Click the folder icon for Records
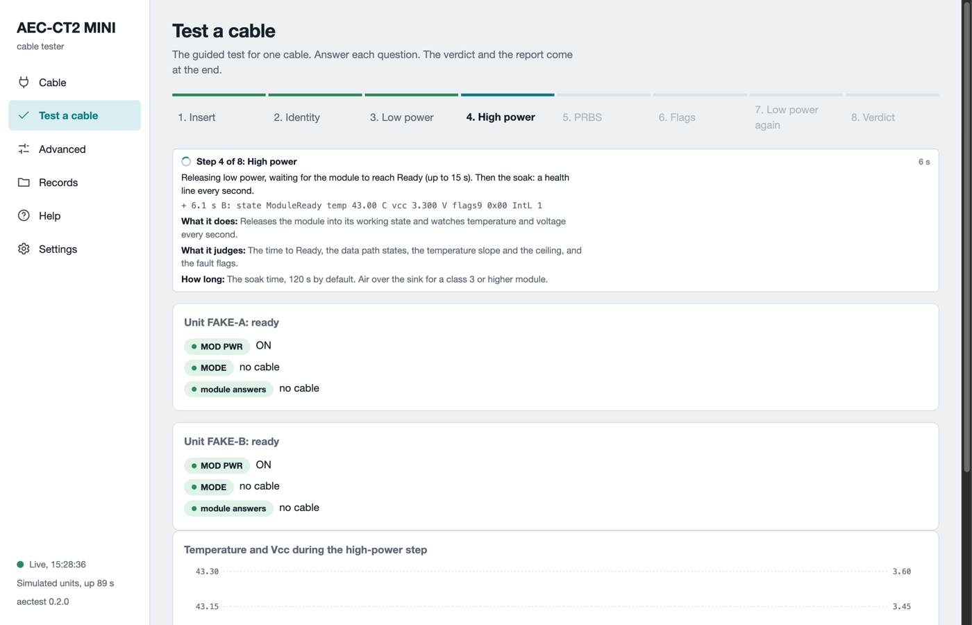972x625 pixels. [24, 182]
